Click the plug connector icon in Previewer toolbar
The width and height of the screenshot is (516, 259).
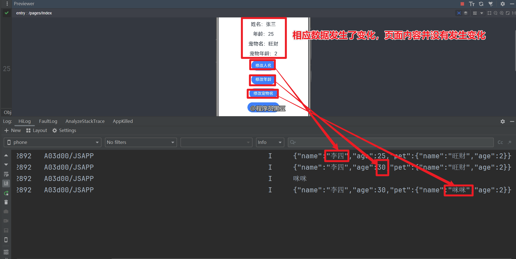click(491, 4)
